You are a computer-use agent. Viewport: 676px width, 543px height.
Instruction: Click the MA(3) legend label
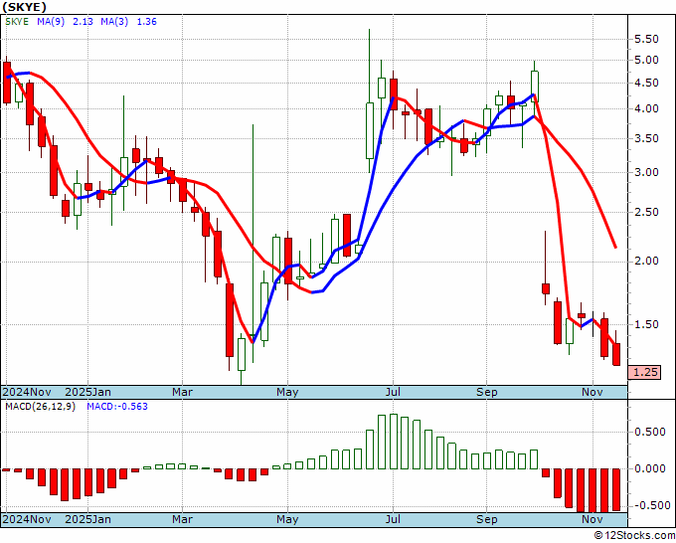click(114, 22)
